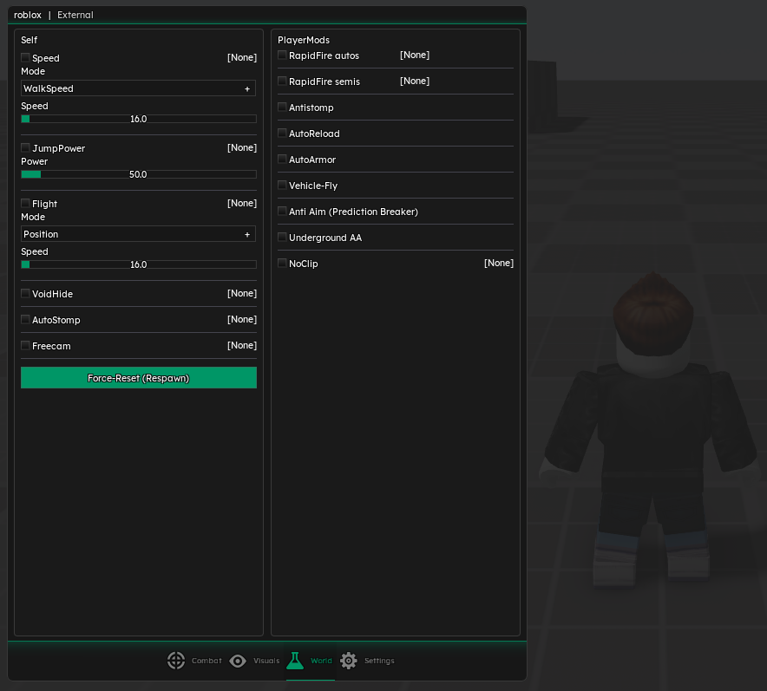The height and width of the screenshot is (691, 767).
Task: Switch to the Visuals eye icon
Action: coord(238,661)
